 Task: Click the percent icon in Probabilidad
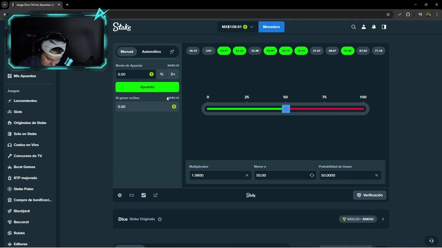376,175
